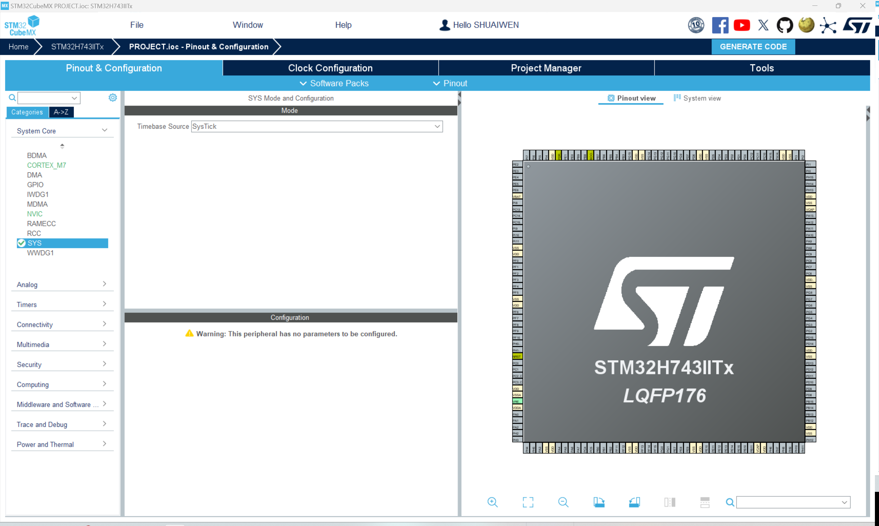
Task: Select WWDG1 in System Core list
Action: point(40,253)
